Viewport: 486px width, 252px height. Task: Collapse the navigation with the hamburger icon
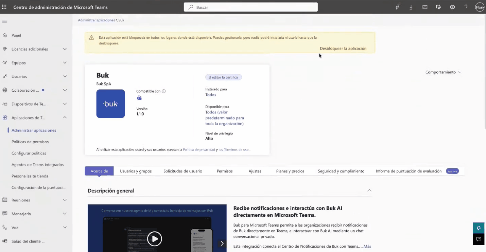4,21
